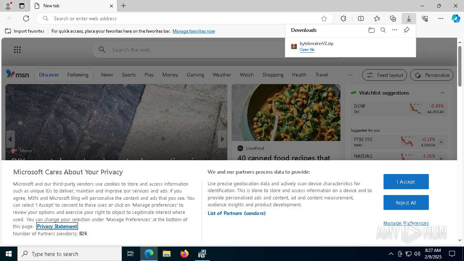Open the browser profile icon
This screenshot has height=261, width=464.
[x=8, y=6]
